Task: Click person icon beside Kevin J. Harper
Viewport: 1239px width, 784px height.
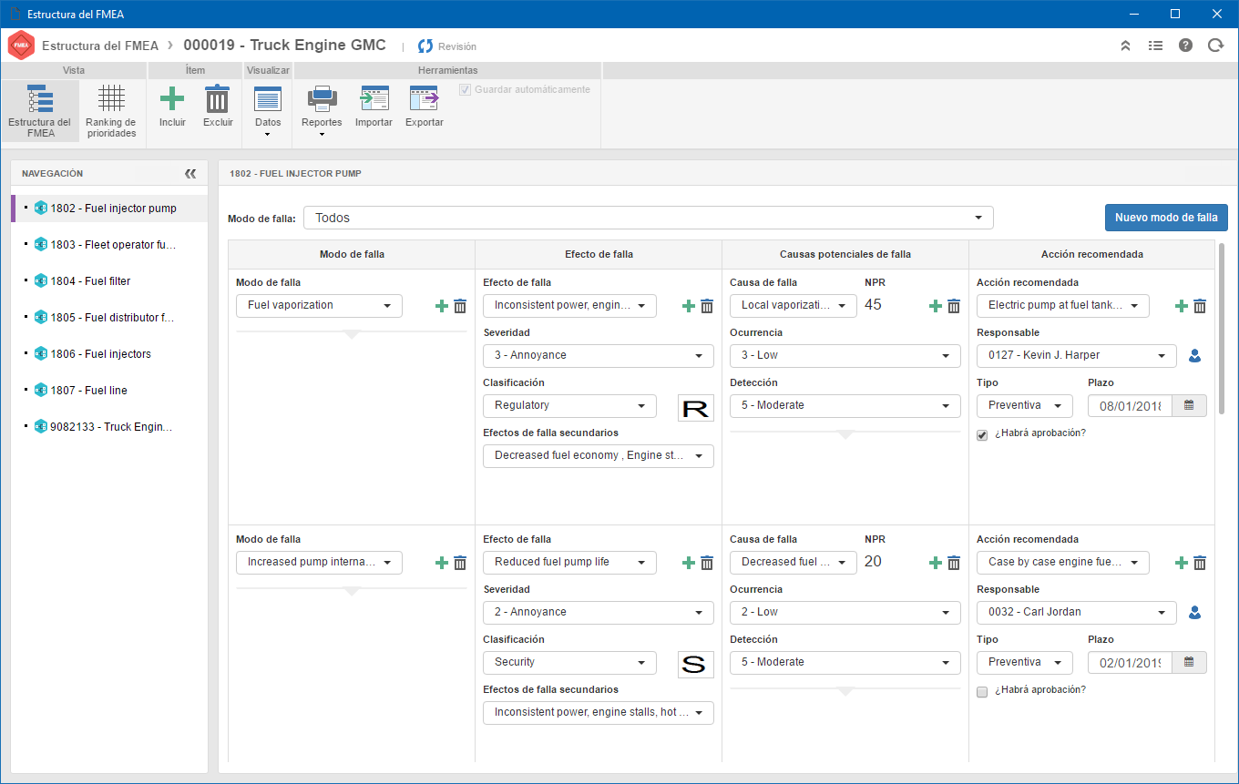Action: 1194,356
